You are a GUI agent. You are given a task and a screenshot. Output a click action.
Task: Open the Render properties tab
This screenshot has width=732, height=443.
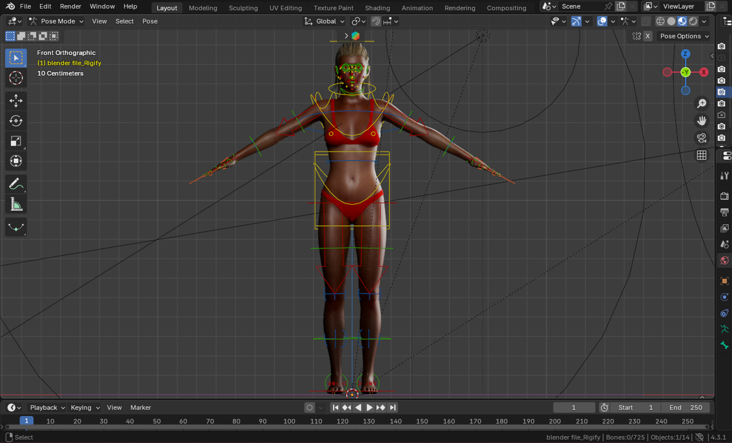[x=725, y=196]
